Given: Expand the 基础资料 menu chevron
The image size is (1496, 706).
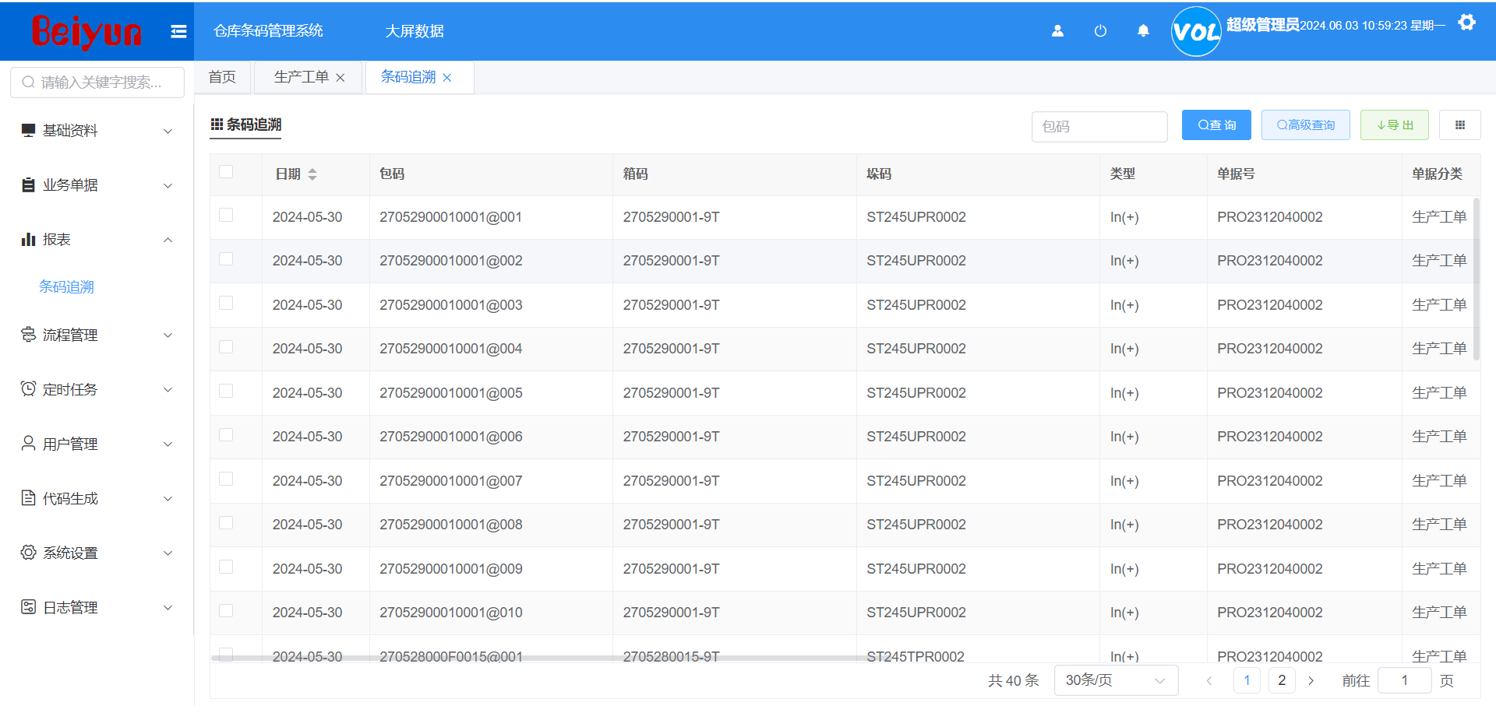Looking at the screenshot, I should [168, 131].
